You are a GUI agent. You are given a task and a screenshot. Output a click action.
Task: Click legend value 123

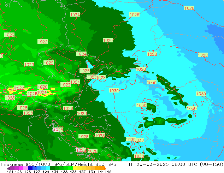pyautogui.click(x=18, y=172)
